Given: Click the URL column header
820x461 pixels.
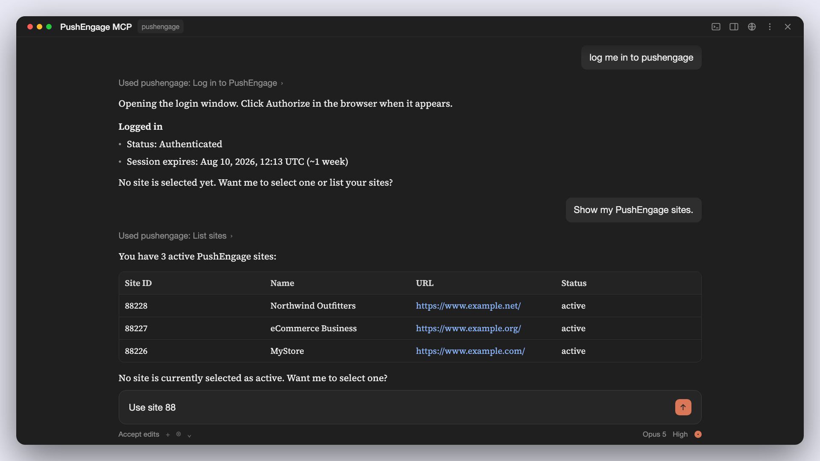Looking at the screenshot, I should [x=425, y=283].
